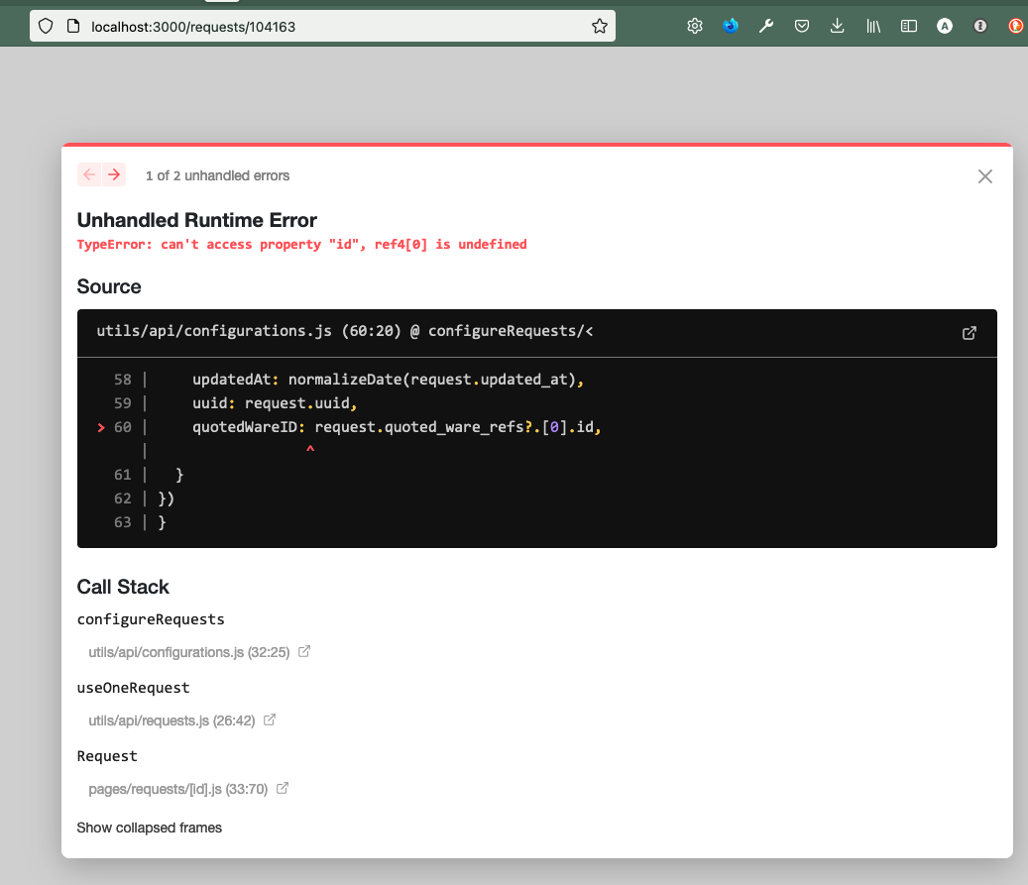Screen dimensions: 1028x885
Task: Toggle the browser sidebar
Action: click(x=908, y=26)
